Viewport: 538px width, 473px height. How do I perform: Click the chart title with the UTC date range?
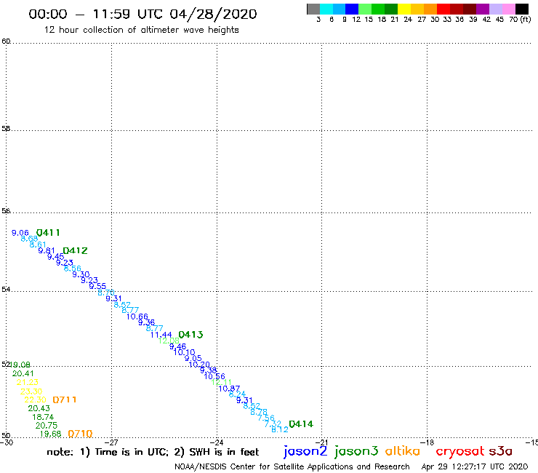point(142,14)
